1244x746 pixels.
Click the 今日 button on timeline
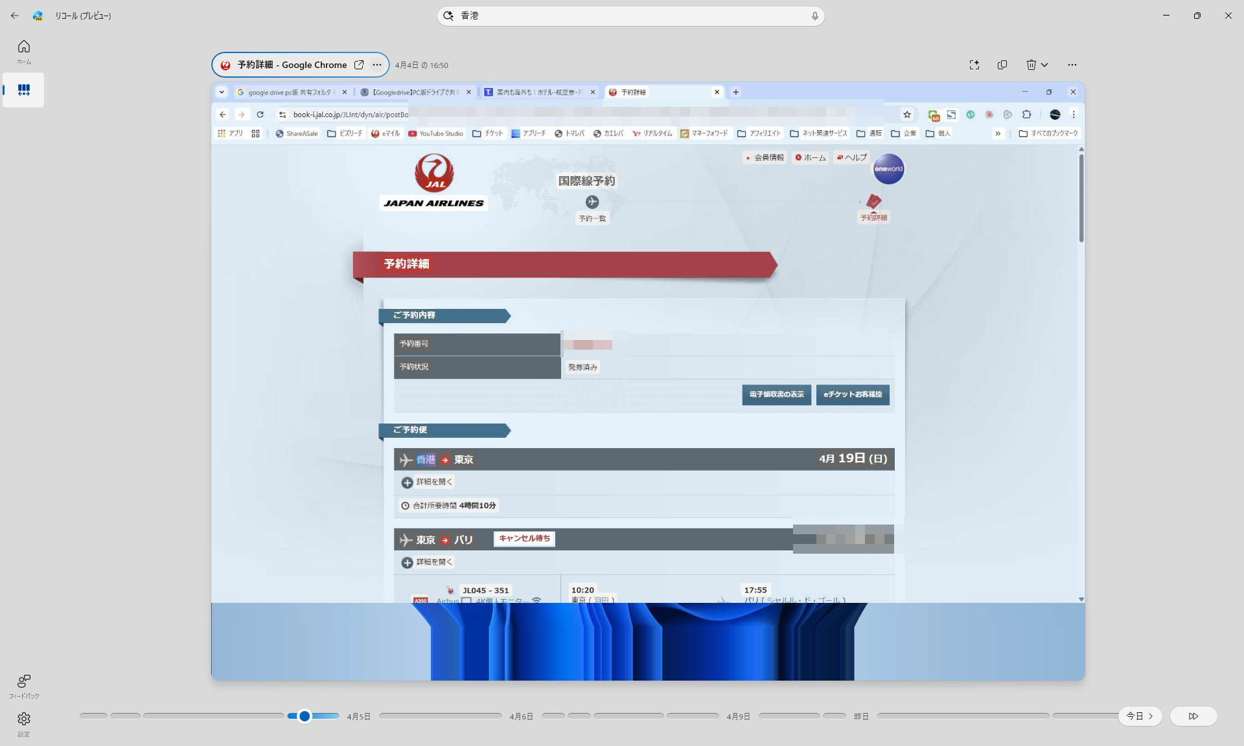pos(1139,716)
